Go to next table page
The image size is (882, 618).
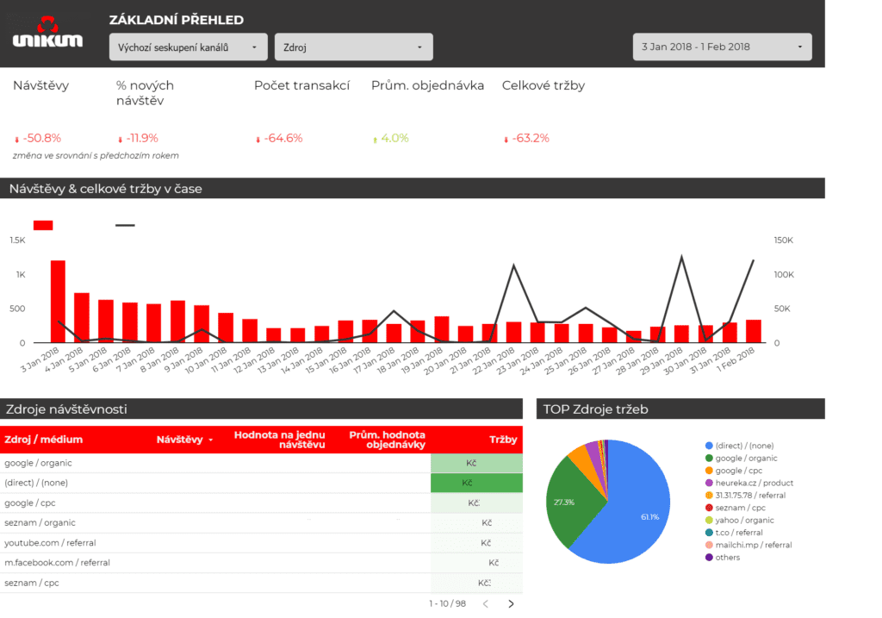(511, 604)
